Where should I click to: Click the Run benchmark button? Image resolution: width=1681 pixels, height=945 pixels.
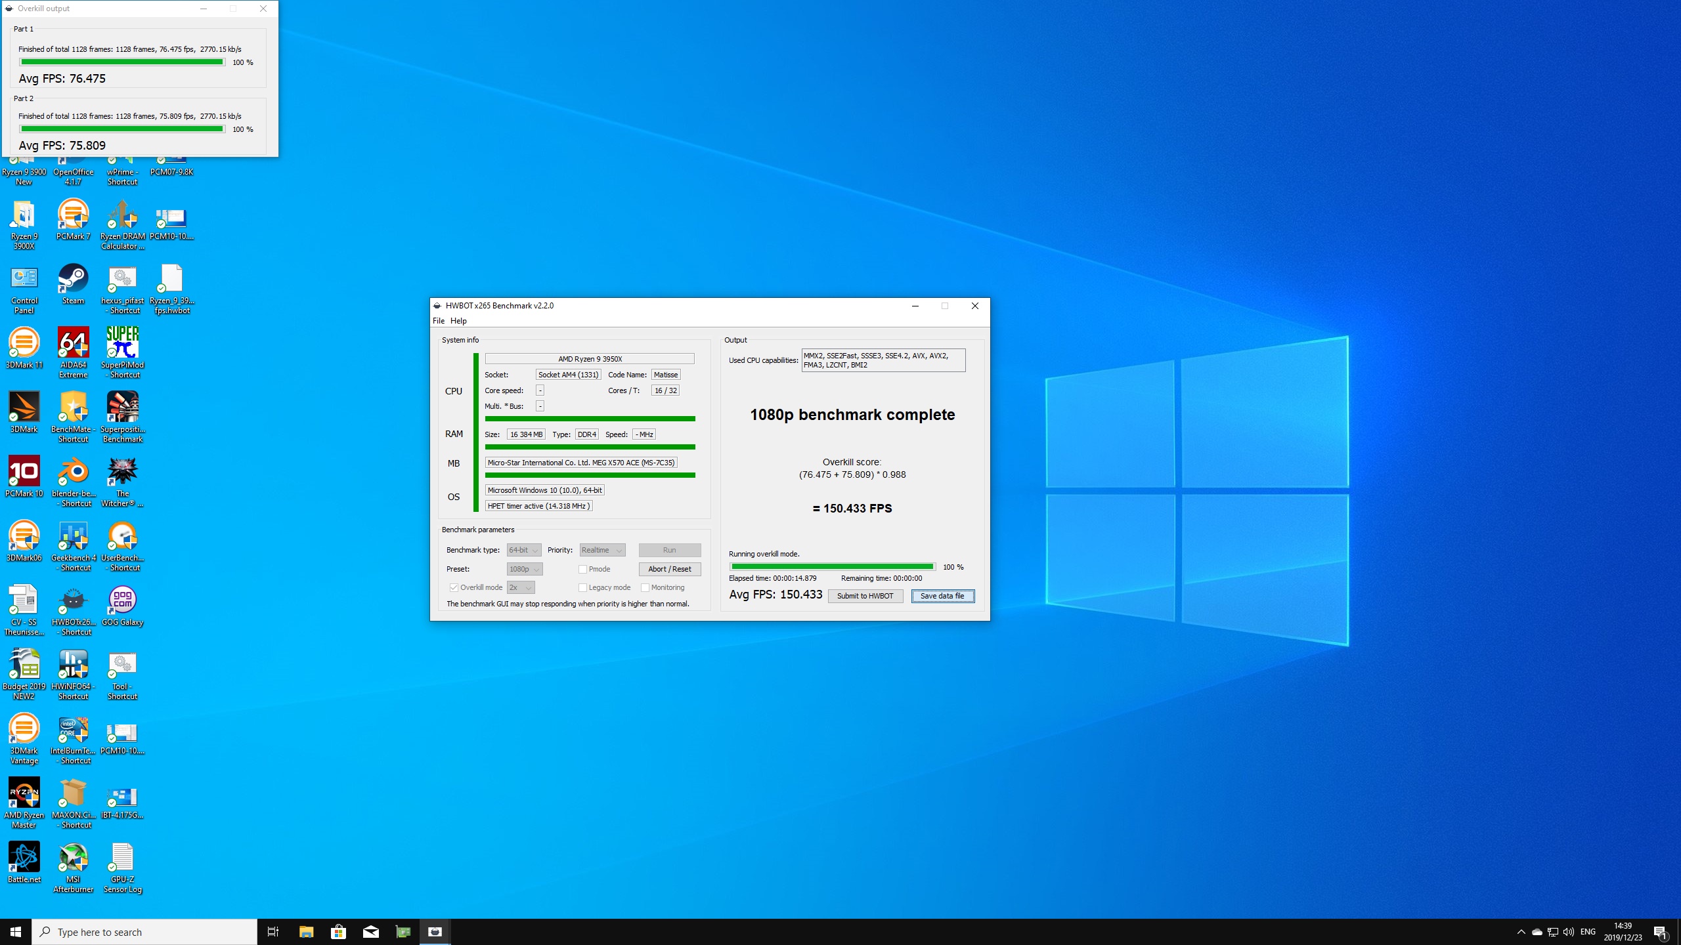point(670,550)
